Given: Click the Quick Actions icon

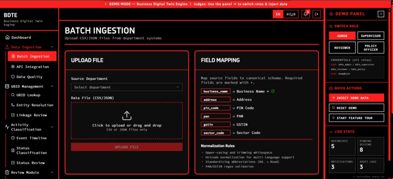Looking at the screenshot, I should coord(331,88).
